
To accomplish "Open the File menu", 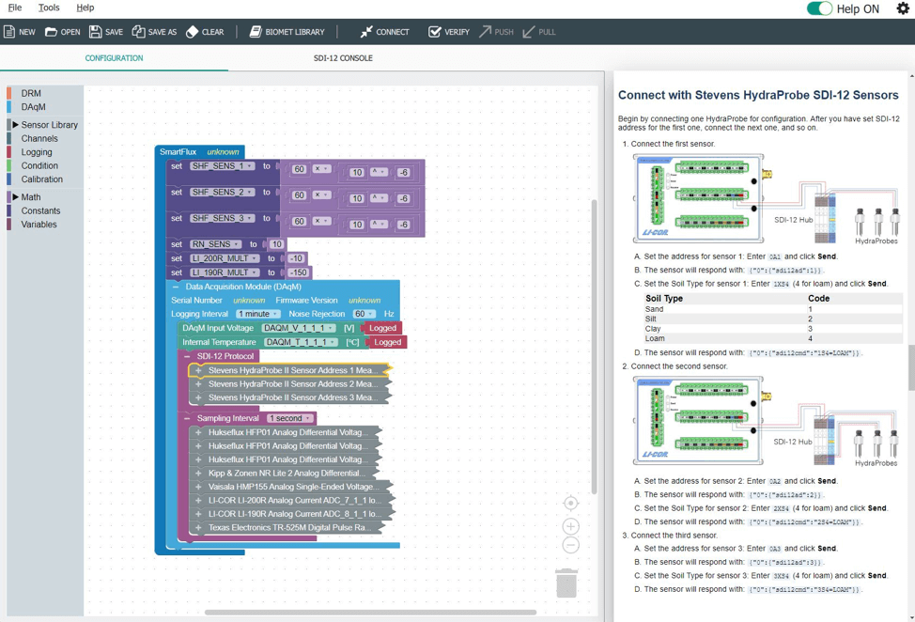I will click(15, 8).
